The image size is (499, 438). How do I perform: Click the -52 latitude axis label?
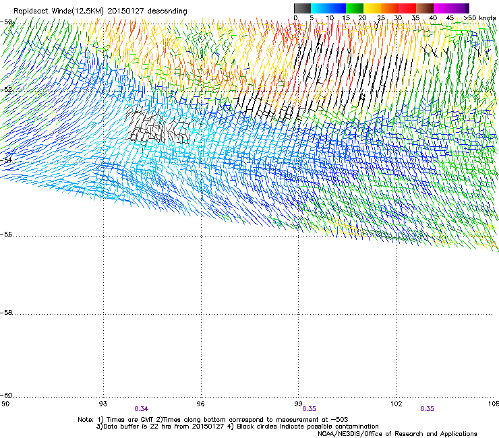pos(5,90)
